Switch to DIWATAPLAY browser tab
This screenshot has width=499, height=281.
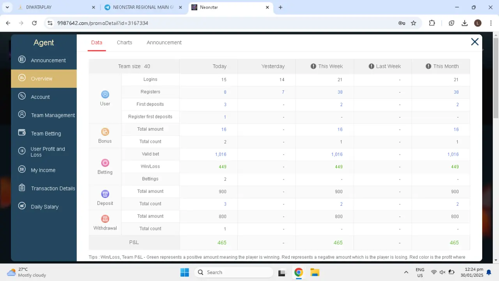click(56, 7)
